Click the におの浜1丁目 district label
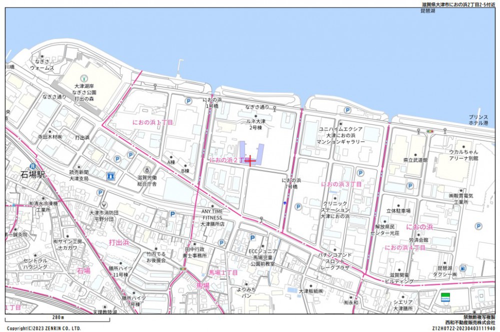 (x=152, y=122)
